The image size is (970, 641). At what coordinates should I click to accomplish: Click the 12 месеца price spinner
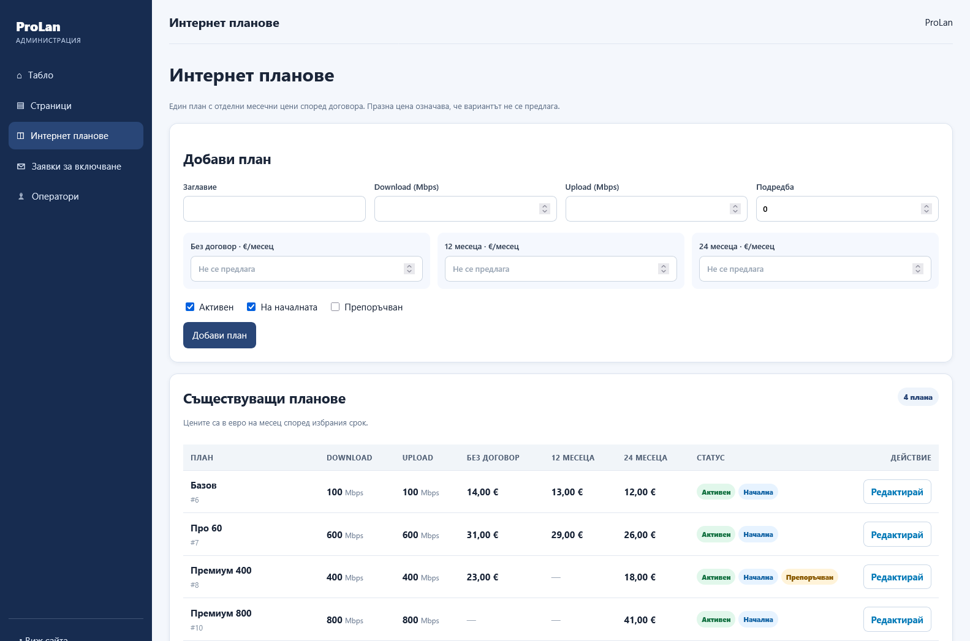663,269
